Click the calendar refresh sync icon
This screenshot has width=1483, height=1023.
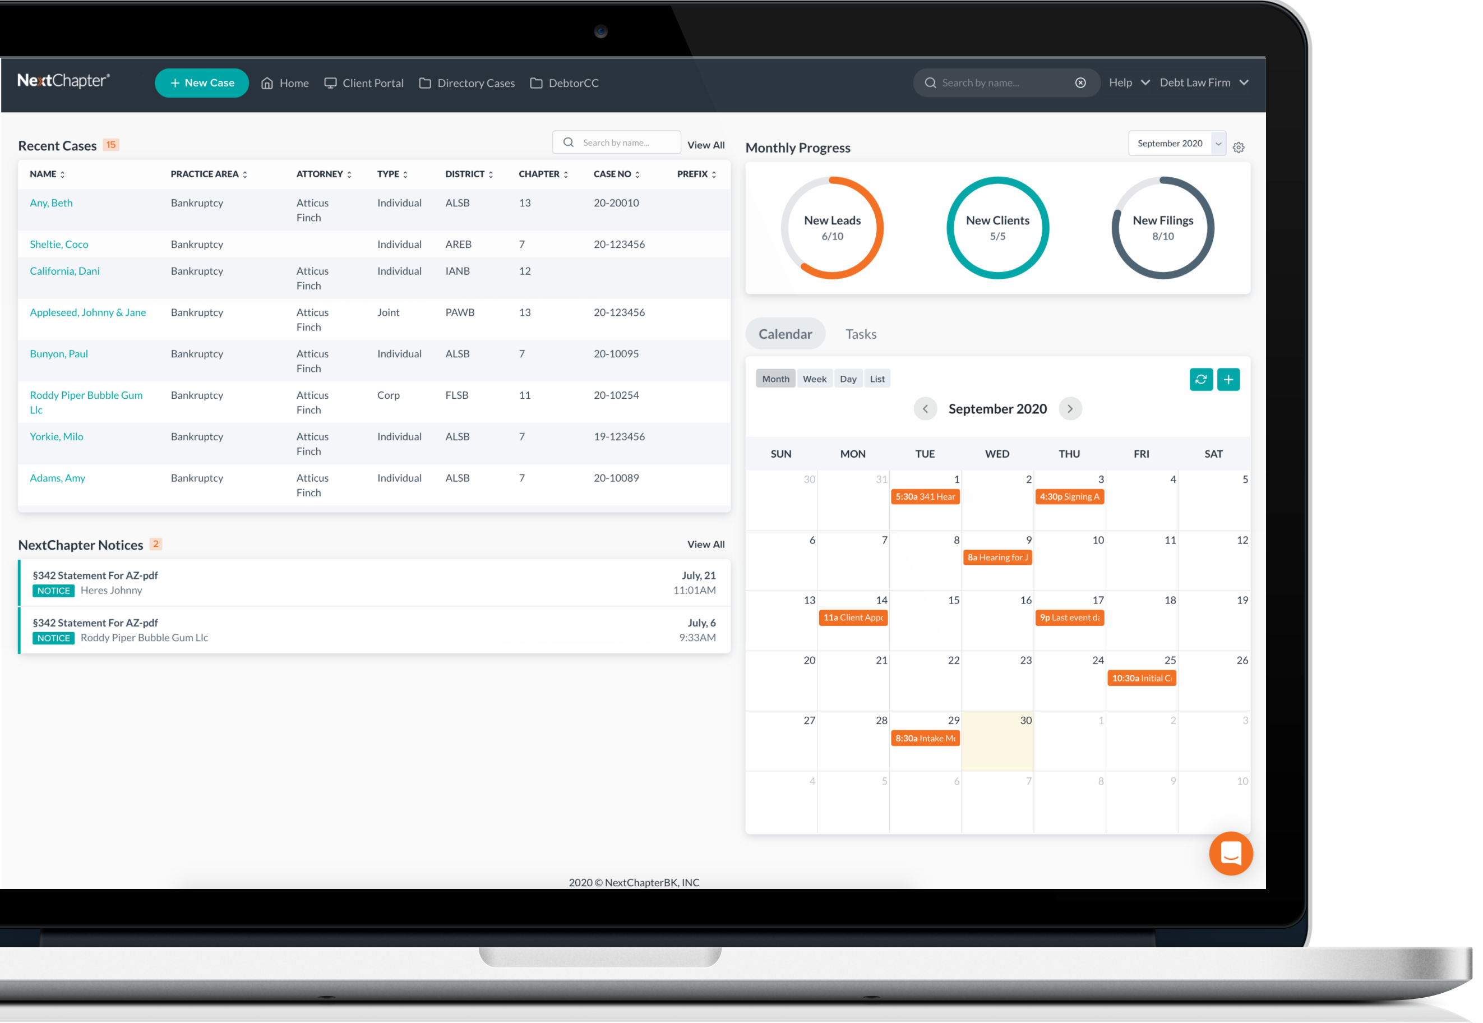tap(1200, 379)
